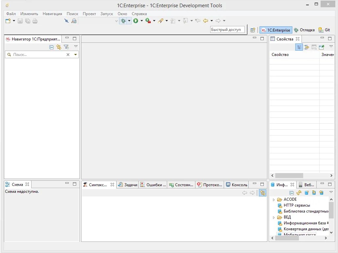Click the Свойство column header
The height and width of the screenshot is (253, 338).
pyautogui.click(x=294, y=55)
